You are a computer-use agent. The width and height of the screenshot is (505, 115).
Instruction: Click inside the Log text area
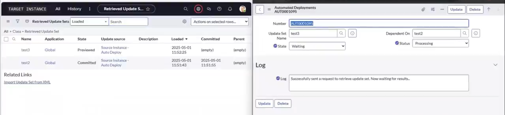point(379,83)
